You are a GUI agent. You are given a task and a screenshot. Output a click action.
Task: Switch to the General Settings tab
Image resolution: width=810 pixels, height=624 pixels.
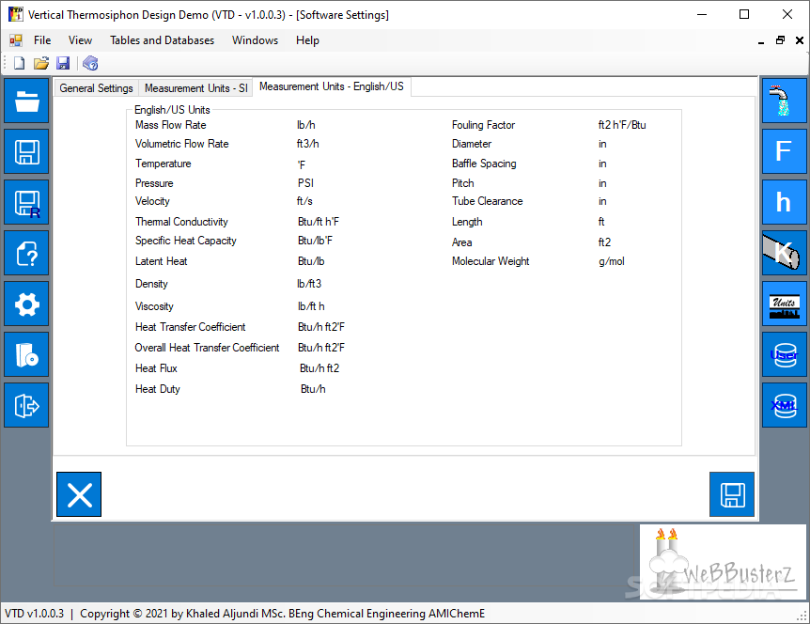coord(96,88)
